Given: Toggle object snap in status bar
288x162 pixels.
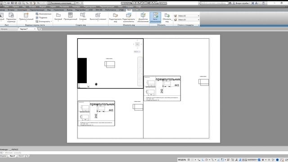Looking at the screenshot, I should click(222, 160).
